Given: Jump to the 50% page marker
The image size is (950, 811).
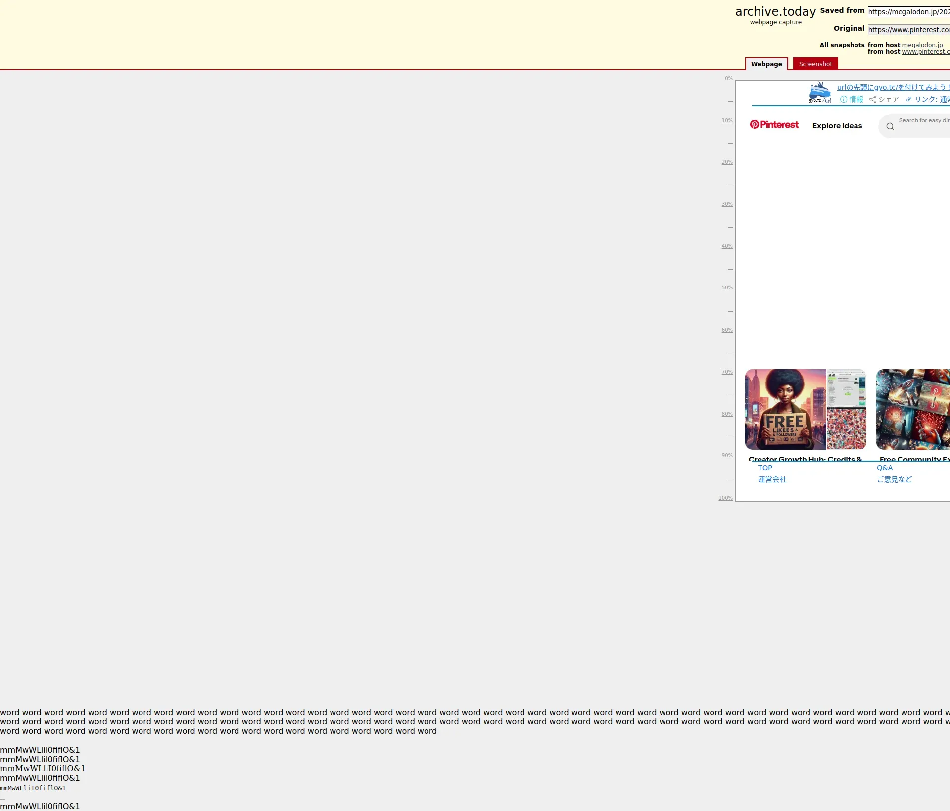Looking at the screenshot, I should click(727, 288).
